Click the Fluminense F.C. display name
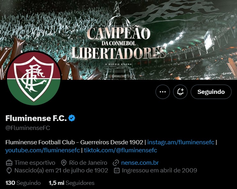The height and width of the screenshot is (189, 237). tap(36, 118)
